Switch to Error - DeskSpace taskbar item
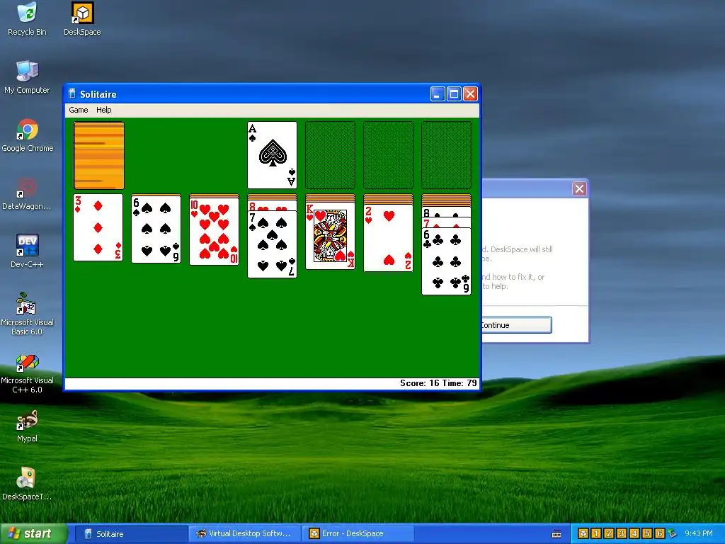Image resolution: width=725 pixels, height=544 pixels. (359, 534)
